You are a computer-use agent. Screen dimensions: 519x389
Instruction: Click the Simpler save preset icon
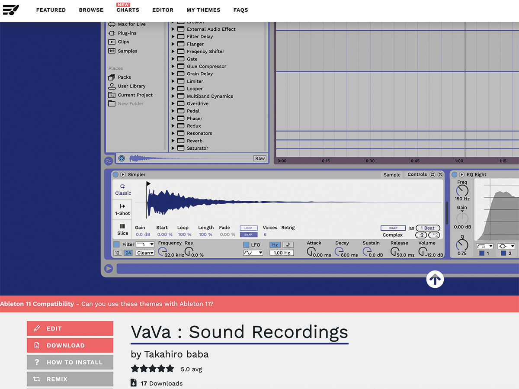tap(440, 174)
